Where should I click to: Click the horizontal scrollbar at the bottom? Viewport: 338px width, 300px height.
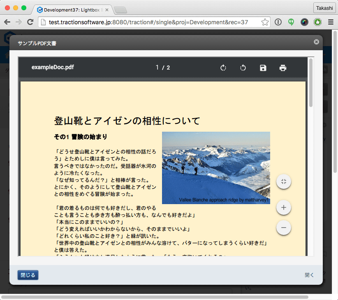click(155, 297)
